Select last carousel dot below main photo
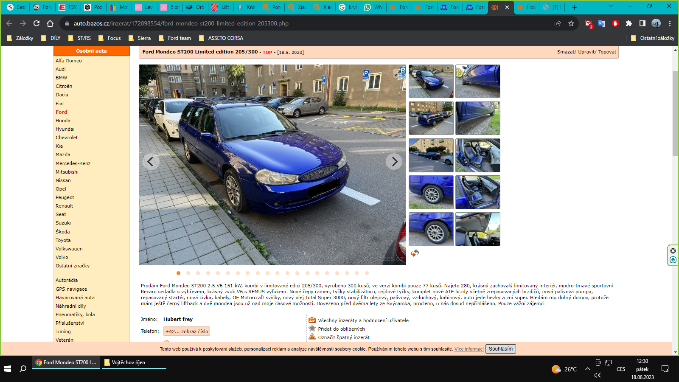Viewport: 679px width, 382px height. pyautogui.click(x=367, y=273)
